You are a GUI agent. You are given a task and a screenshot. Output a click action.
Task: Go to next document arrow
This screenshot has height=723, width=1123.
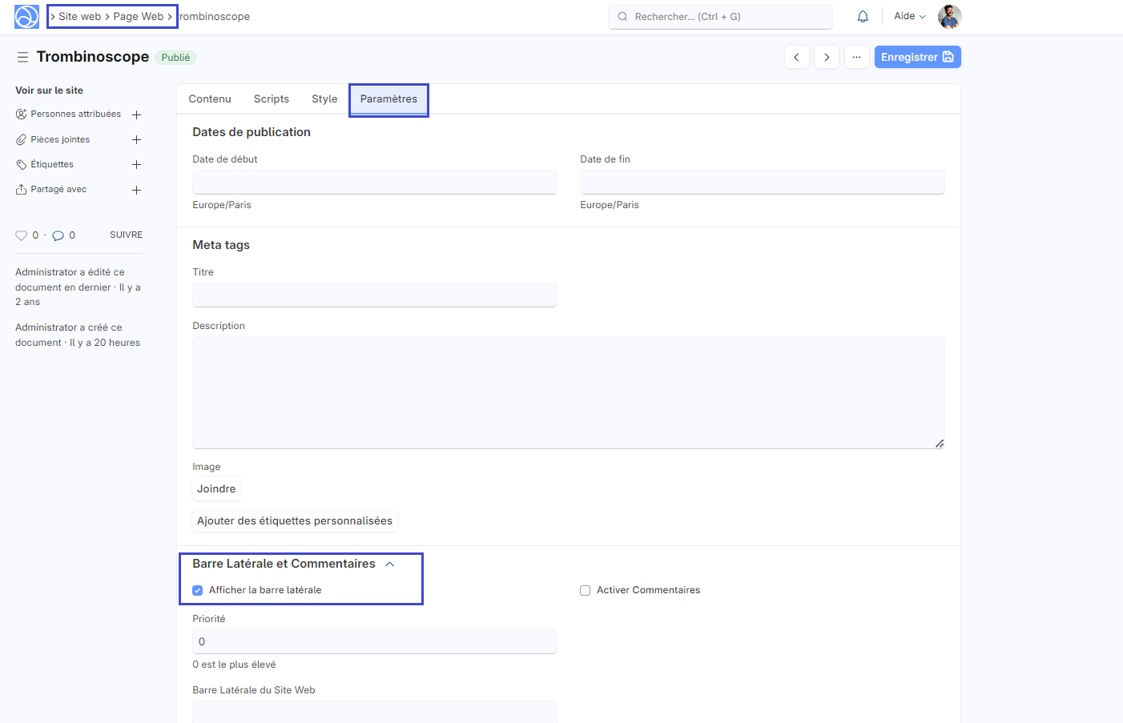[x=827, y=57]
